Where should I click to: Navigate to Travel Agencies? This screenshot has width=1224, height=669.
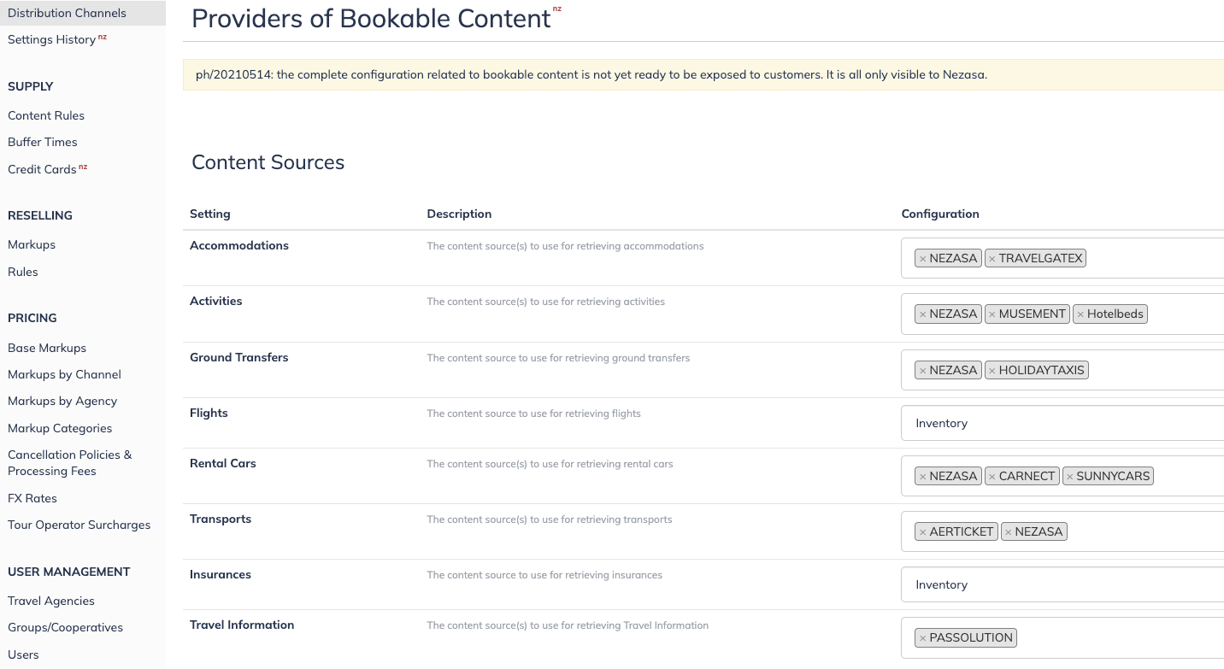(x=51, y=601)
